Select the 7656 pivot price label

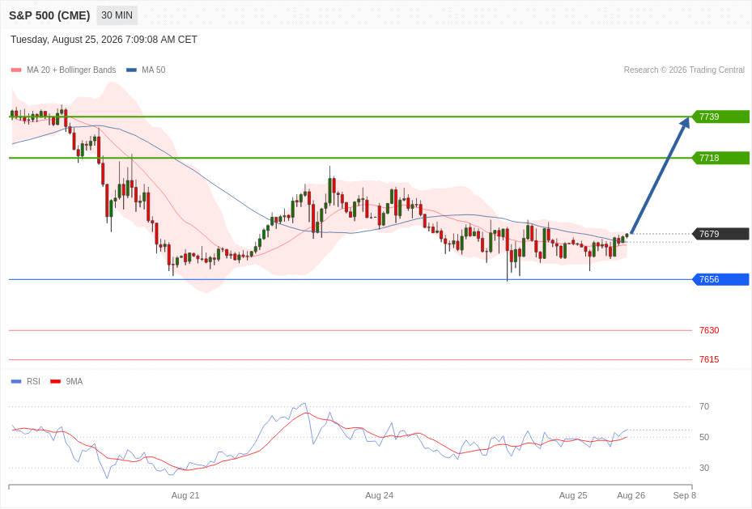click(720, 279)
